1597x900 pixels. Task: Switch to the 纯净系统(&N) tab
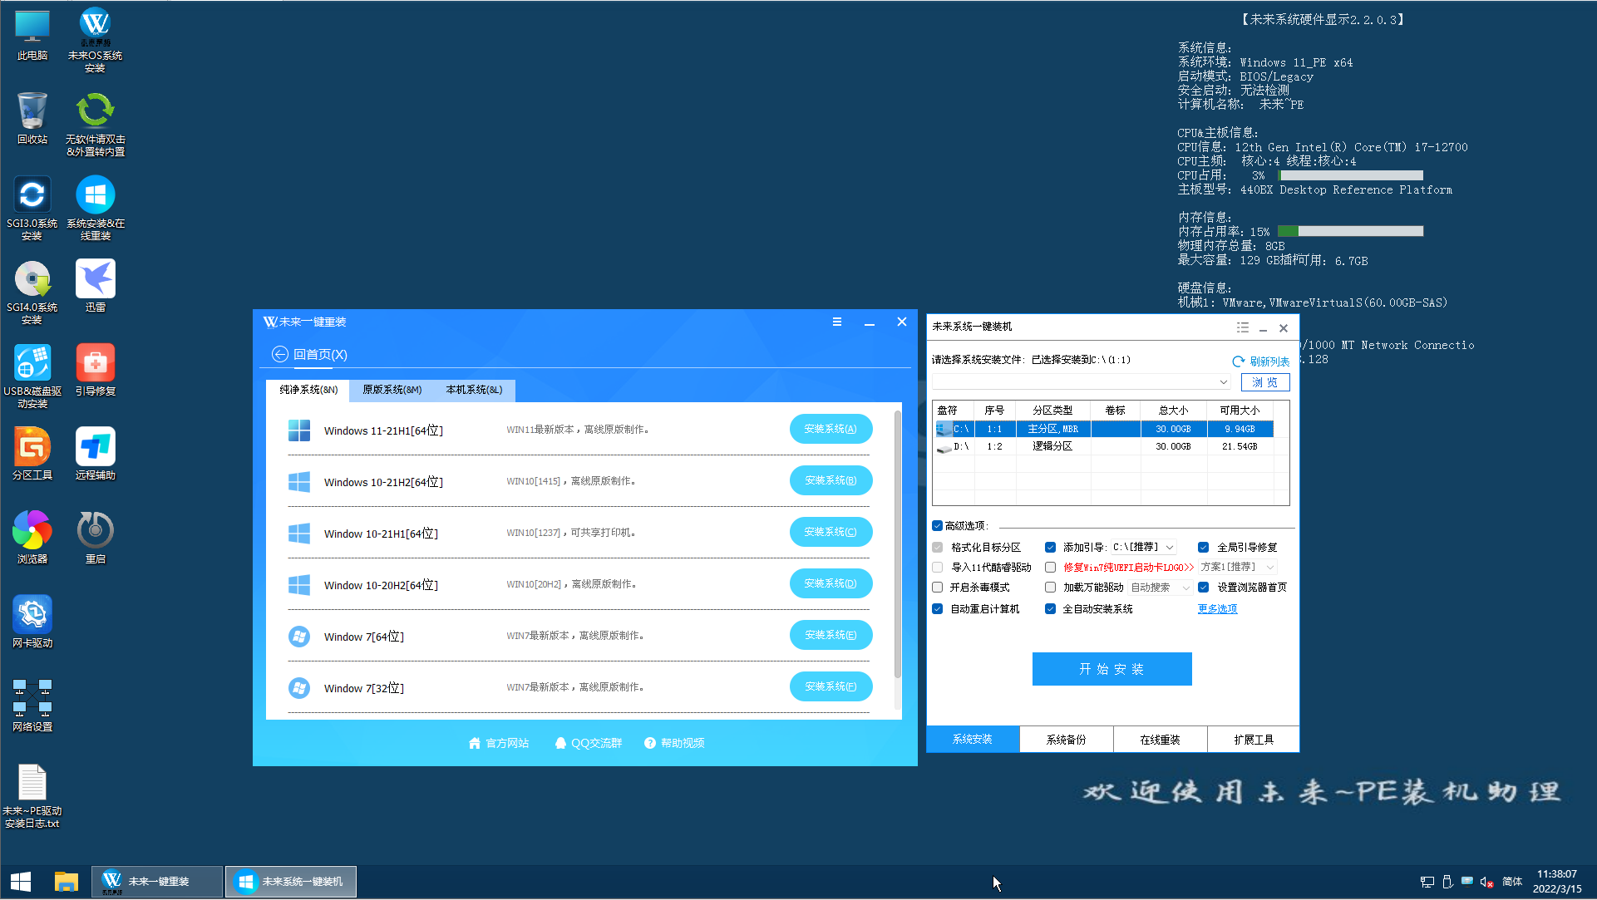308,391
